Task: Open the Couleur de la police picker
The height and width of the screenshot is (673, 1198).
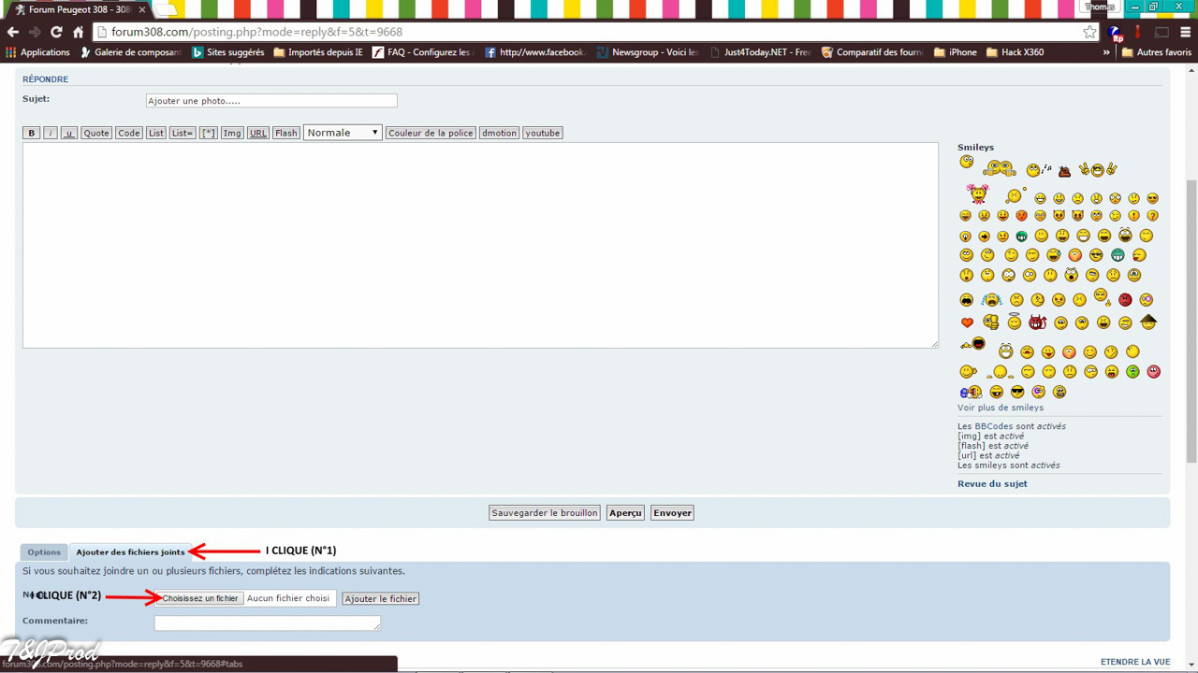Action: tap(431, 133)
